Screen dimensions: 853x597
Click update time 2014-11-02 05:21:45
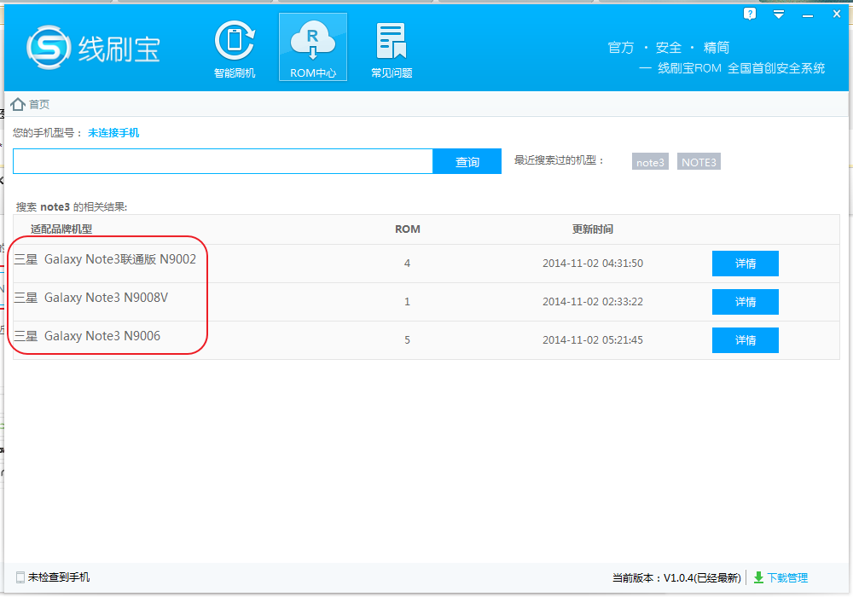(593, 339)
